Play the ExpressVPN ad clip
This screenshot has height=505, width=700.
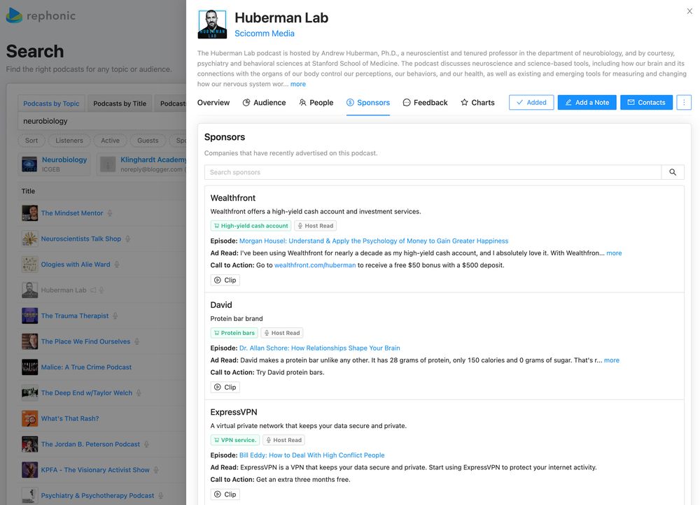tap(225, 495)
